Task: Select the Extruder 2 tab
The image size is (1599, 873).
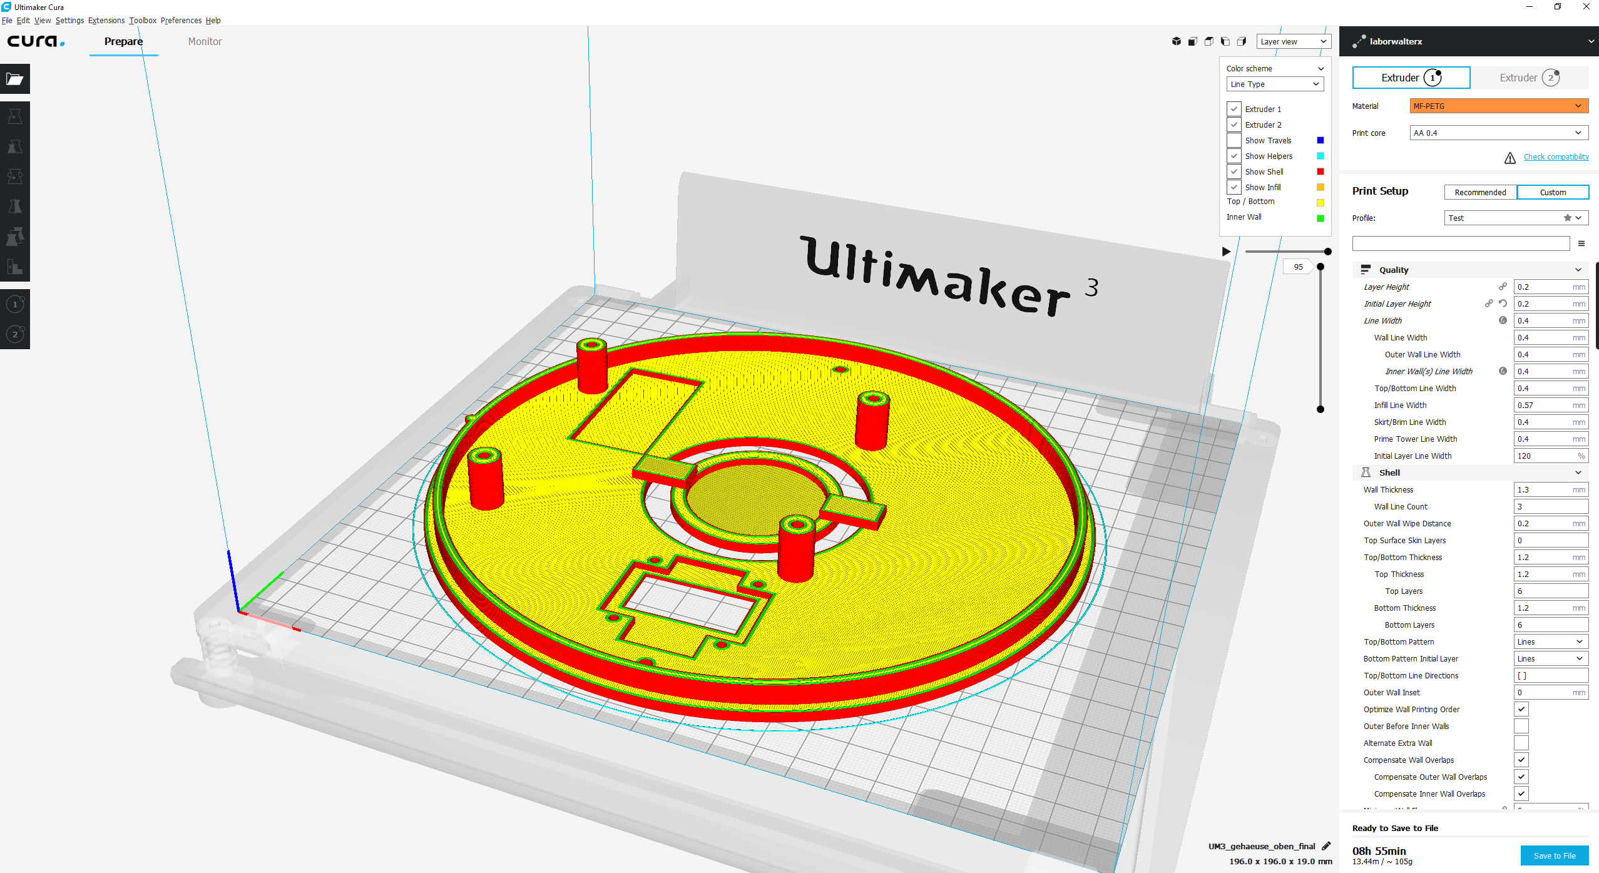Action: pos(1529,78)
